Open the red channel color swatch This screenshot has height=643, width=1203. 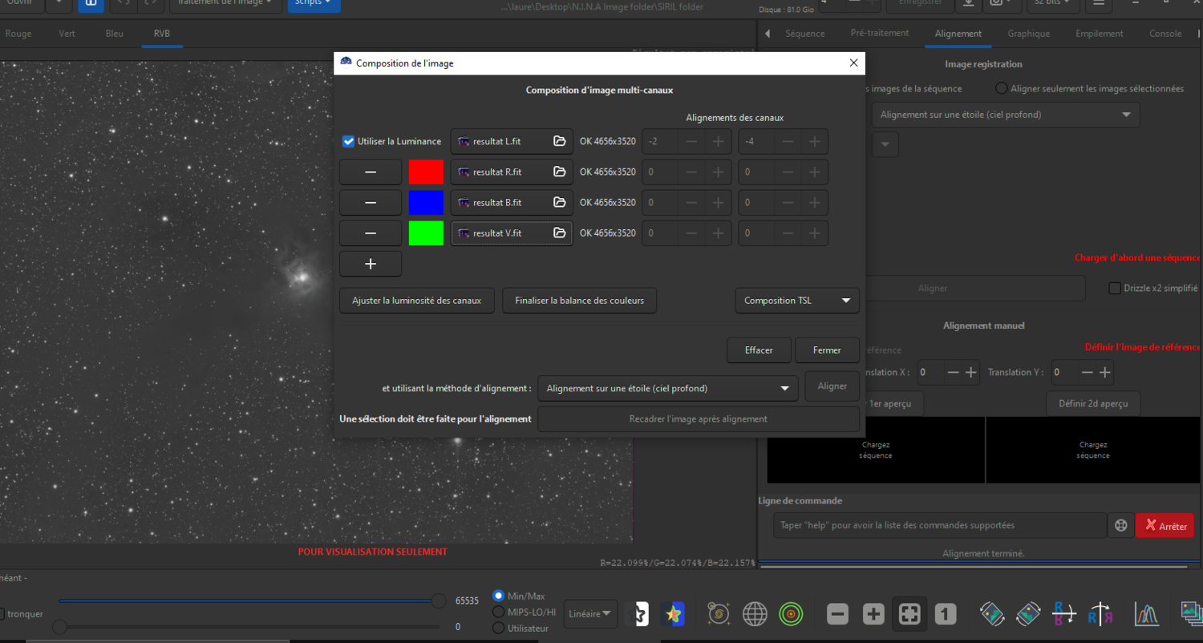[x=426, y=172]
